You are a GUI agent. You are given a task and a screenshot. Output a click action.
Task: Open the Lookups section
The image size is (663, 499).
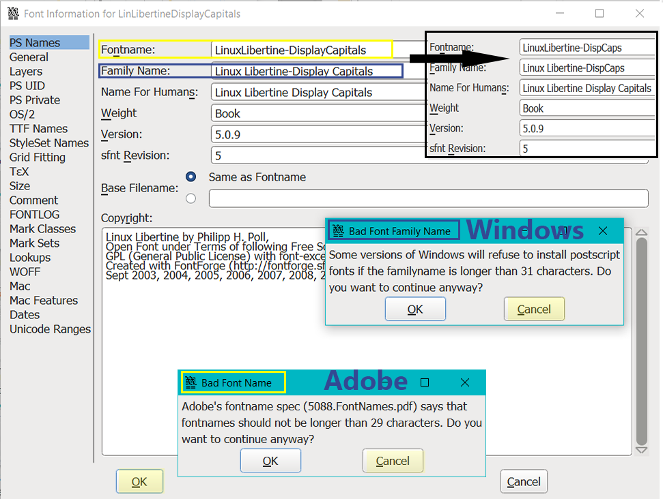[x=30, y=258]
